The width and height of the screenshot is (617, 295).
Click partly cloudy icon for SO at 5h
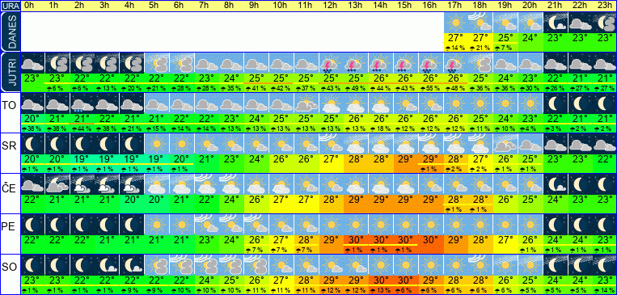point(157,264)
